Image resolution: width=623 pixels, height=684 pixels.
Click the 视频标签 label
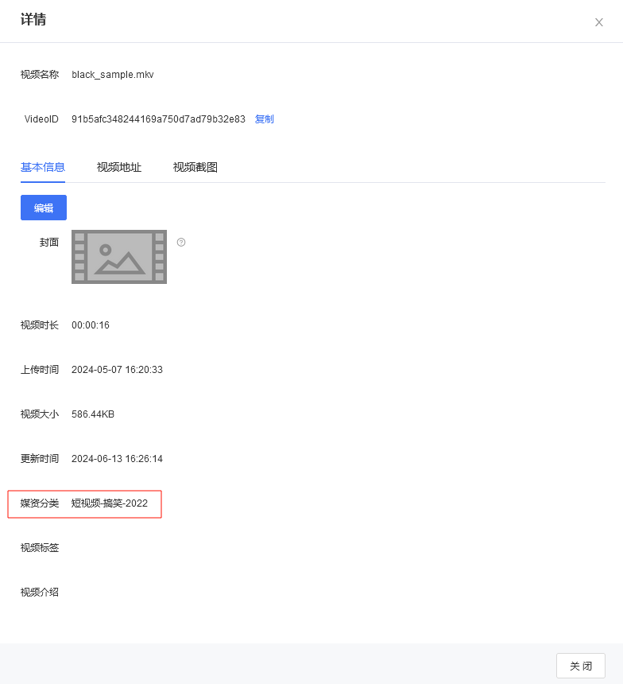click(x=40, y=547)
